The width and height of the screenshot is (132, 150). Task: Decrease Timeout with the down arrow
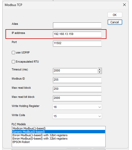[100, 72]
